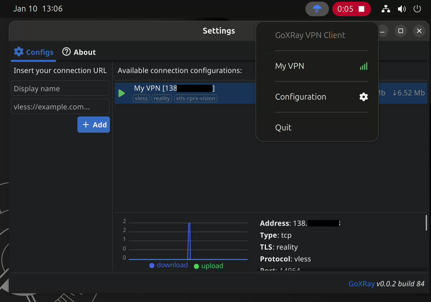The image size is (431, 302).
Task: Click the reality tag
Action: click(x=162, y=99)
